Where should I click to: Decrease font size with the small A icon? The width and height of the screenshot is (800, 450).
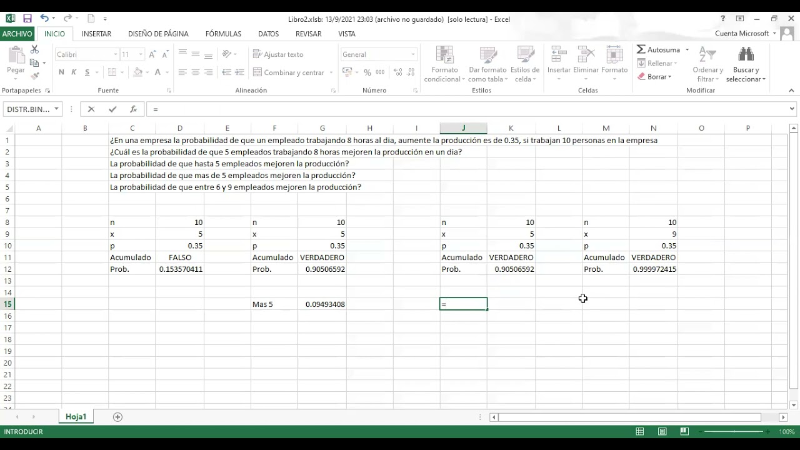coord(167,54)
